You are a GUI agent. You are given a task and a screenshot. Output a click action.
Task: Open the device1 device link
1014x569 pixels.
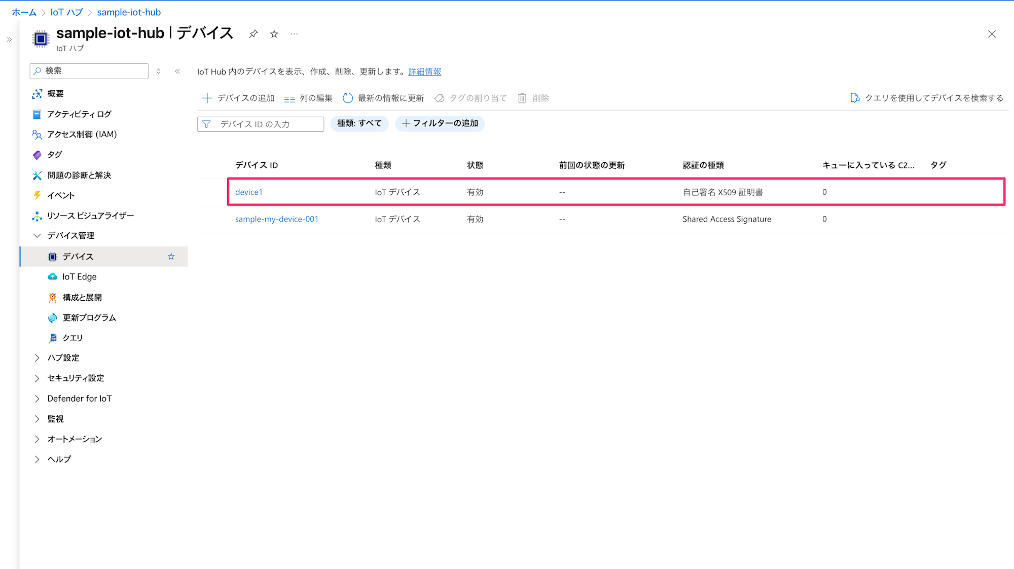[248, 192]
